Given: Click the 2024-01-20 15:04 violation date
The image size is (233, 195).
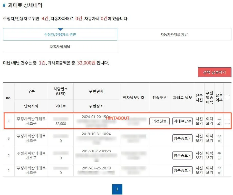Looking at the screenshot, I should click(x=96, y=117).
